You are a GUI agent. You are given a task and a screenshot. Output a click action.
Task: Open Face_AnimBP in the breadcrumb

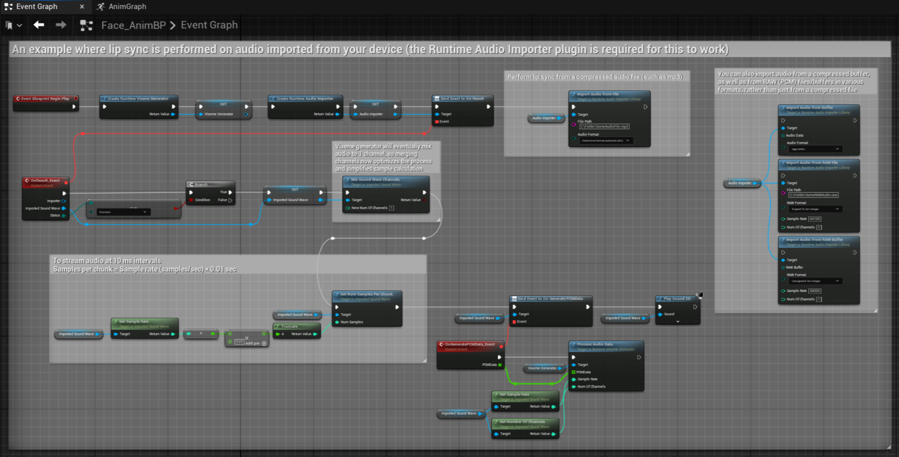click(134, 25)
